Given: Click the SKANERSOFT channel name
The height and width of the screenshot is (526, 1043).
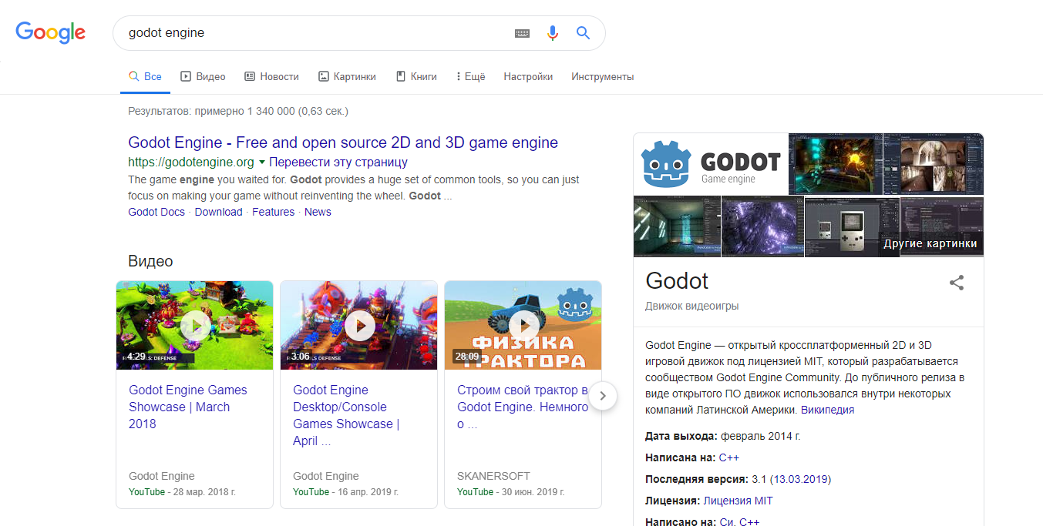Looking at the screenshot, I should pos(493,476).
